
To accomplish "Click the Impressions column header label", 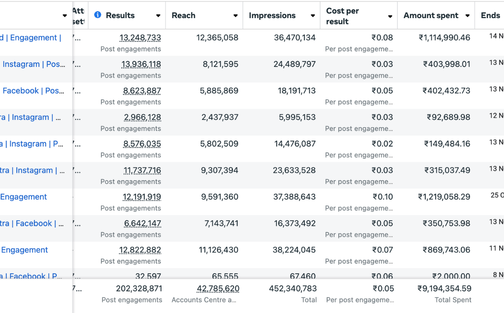I will 272,15.
